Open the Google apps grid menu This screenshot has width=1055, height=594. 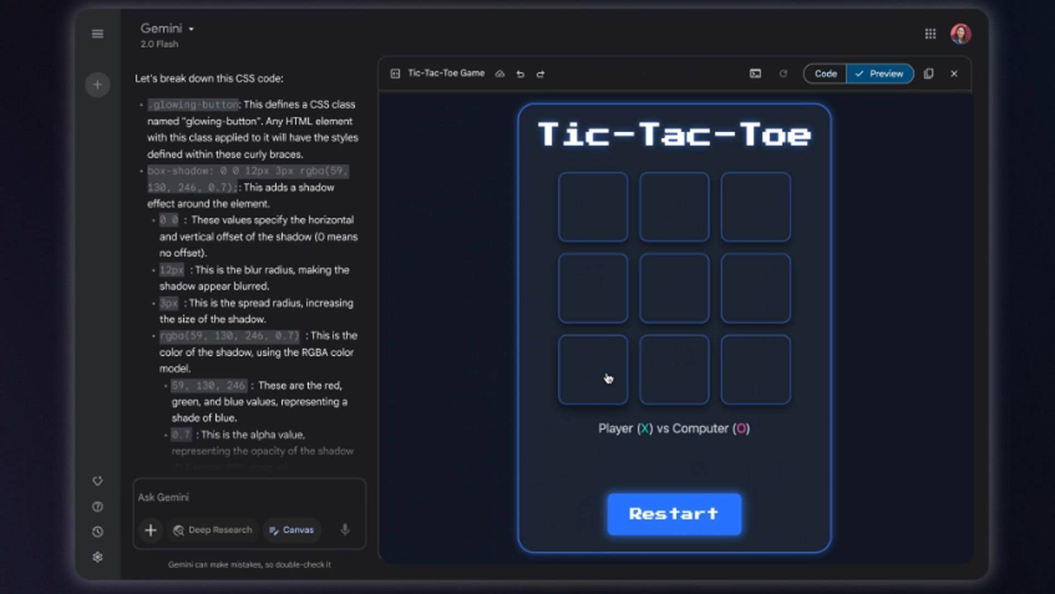click(x=931, y=34)
